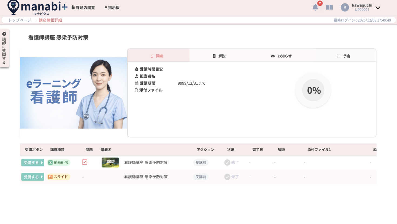Viewport: 397px width, 224px height.
Task: Click the timer icon beside 受講時間目安
Action: (x=136, y=69)
